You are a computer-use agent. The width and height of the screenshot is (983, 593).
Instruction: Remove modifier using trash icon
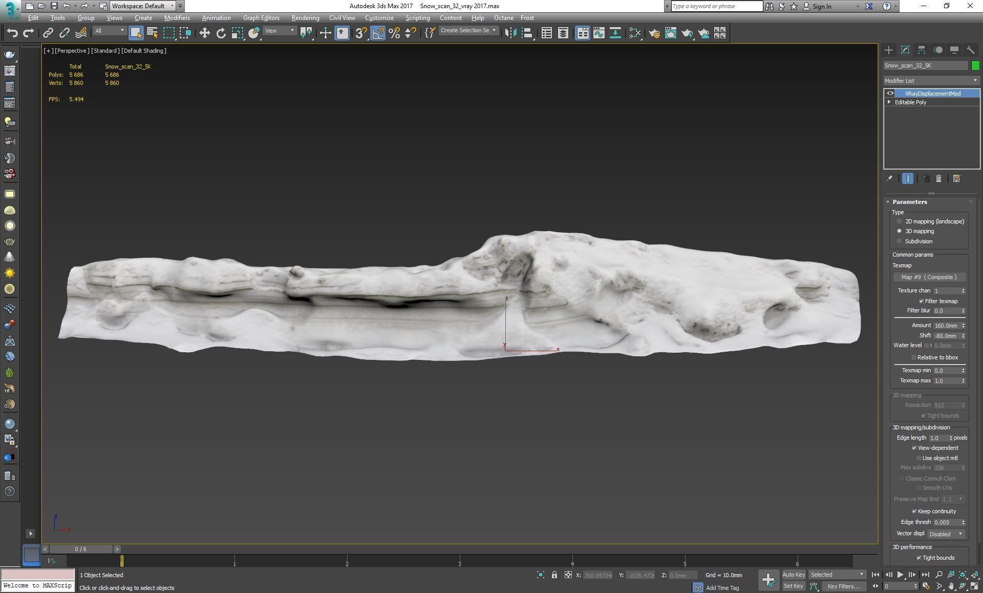(938, 178)
